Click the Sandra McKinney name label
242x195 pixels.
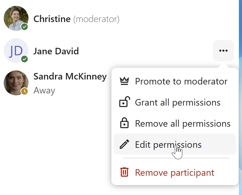click(x=70, y=76)
